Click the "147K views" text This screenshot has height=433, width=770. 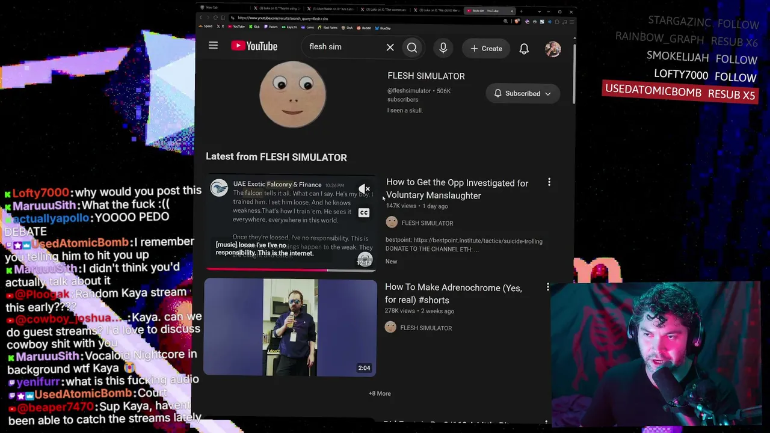coord(401,206)
